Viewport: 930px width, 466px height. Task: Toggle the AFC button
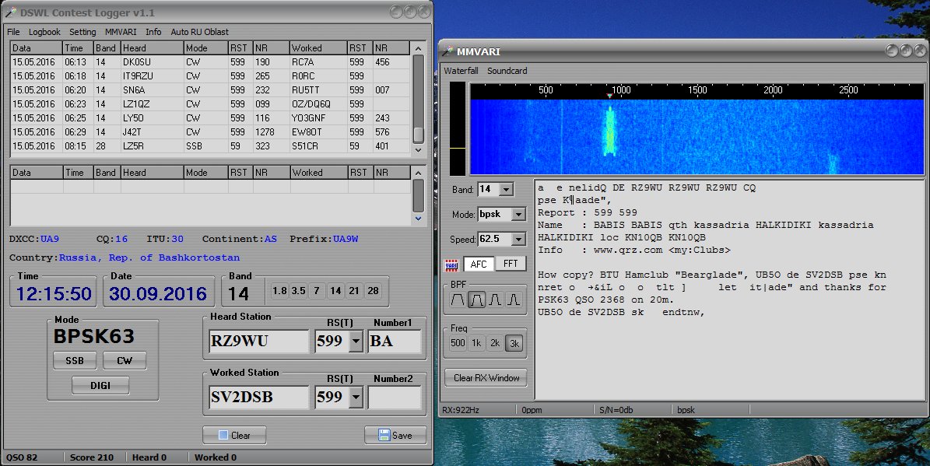[479, 265]
